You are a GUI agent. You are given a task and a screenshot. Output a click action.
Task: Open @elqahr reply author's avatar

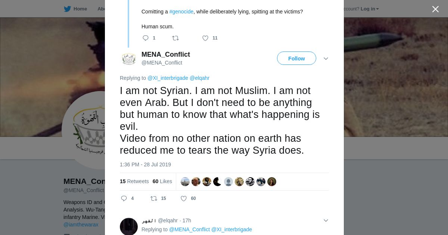[129, 226]
